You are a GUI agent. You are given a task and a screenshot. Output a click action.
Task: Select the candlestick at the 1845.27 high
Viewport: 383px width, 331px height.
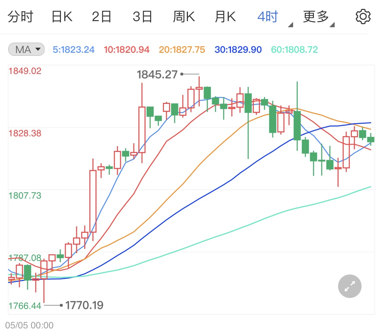(199, 91)
